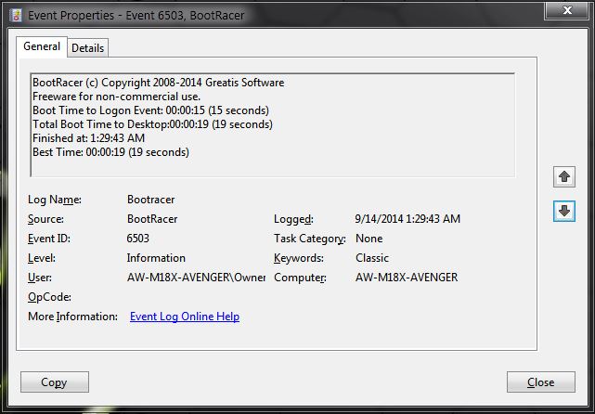Click the down arrow for next event

click(x=563, y=211)
